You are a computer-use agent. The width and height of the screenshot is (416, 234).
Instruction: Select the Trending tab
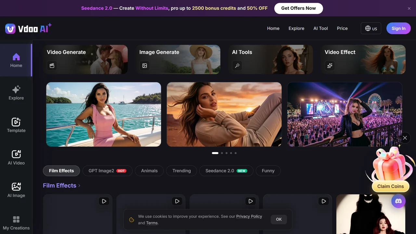(x=182, y=171)
